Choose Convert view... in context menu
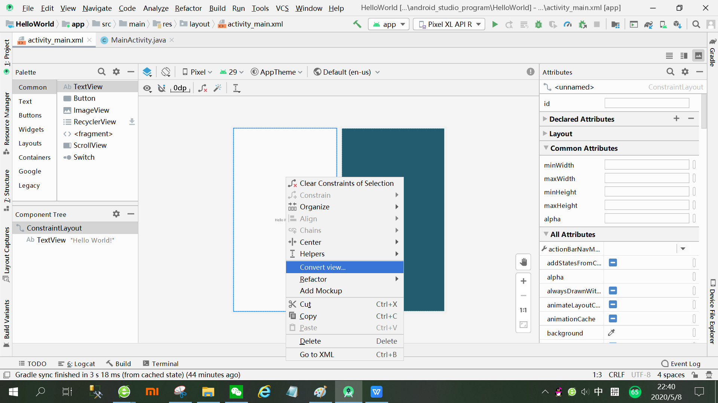Image resolution: width=718 pixels, height=403 pixels. click(x=322, y=267)
